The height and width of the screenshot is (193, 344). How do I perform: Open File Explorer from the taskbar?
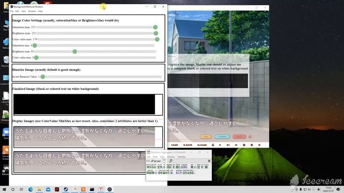39,189
